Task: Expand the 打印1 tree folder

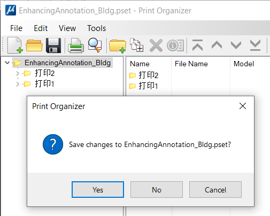Action: 18,84
